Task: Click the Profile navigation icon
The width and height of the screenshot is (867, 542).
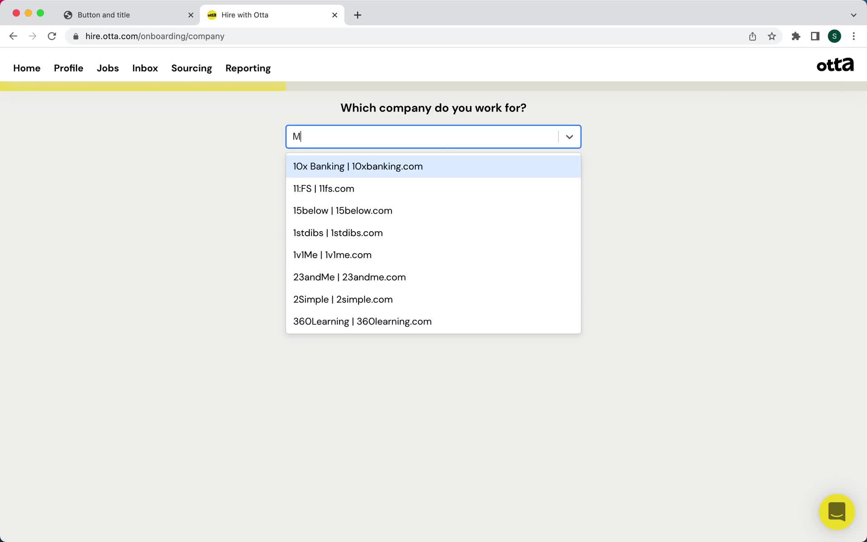Action: pyautogui.click(x=69, y=68)
